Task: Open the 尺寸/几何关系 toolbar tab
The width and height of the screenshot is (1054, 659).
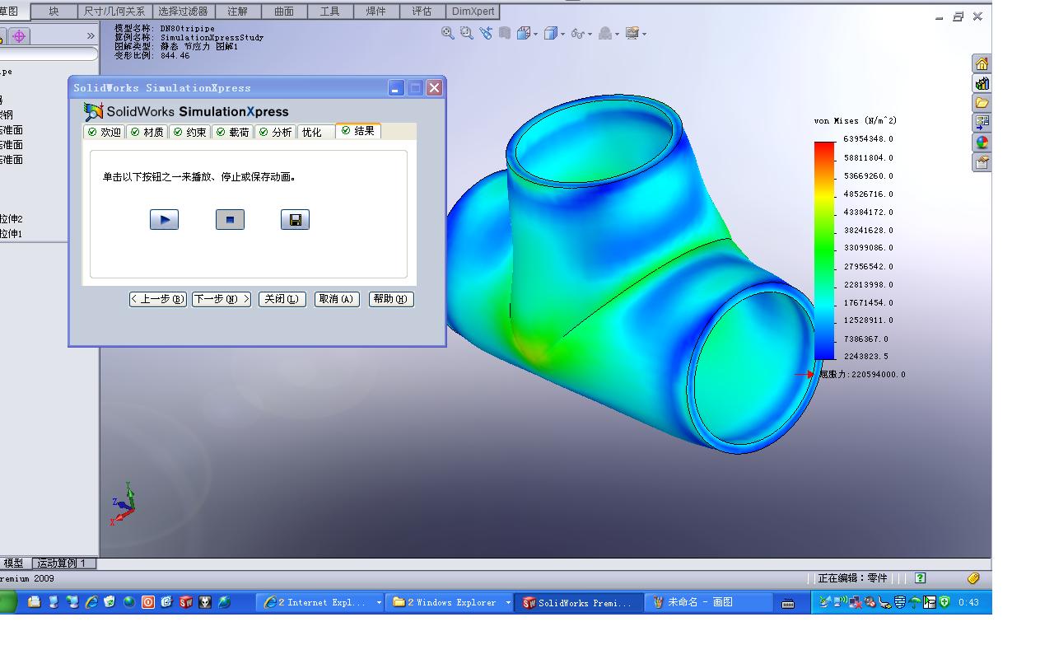Action: (x=114, y=12)
